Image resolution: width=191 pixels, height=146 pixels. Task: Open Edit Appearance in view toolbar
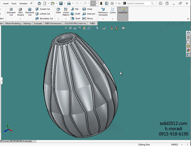point(111,28)
